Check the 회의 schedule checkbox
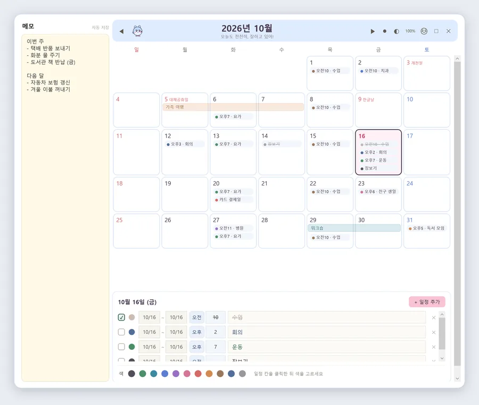This screenshot has height=405, width=479. tap(121, 332)
